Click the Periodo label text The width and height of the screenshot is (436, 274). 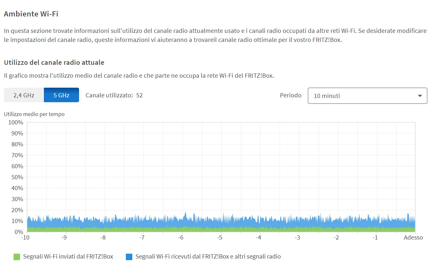pyautogui.click(x=290, y=95)
